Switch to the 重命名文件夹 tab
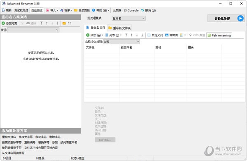The height and width of the screenshot is (161, 247). pyautogui.click(x=120, y=28)
